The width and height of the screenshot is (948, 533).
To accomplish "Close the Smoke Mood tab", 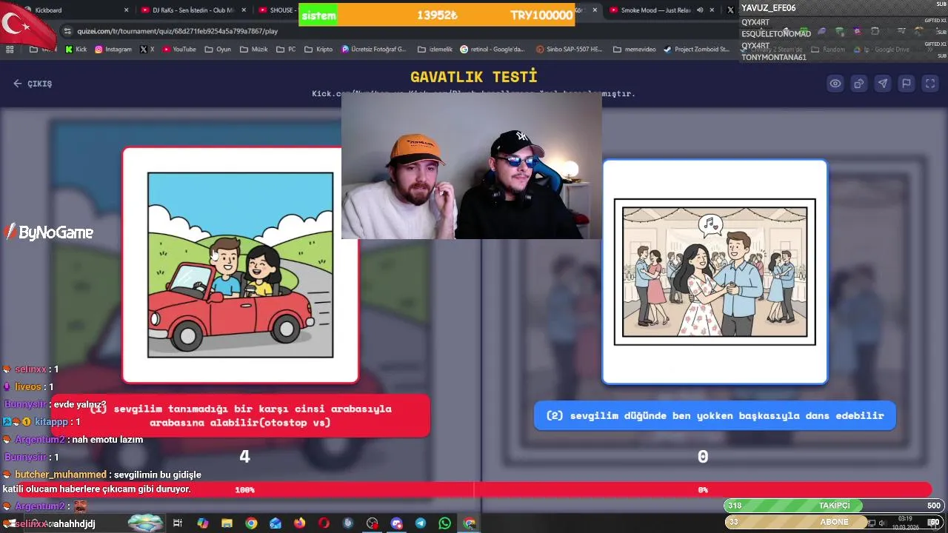I will point(712,10).
